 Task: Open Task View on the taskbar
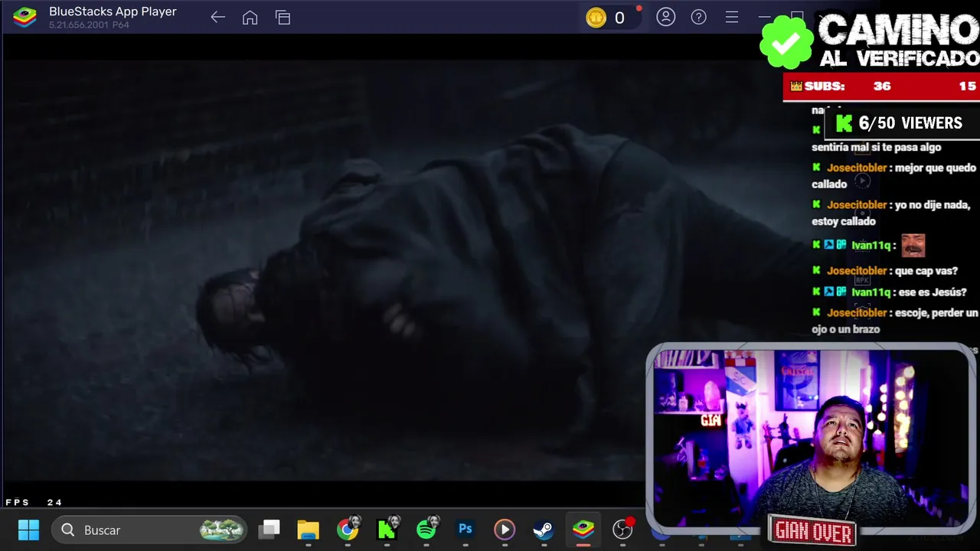tap(269, 530)
